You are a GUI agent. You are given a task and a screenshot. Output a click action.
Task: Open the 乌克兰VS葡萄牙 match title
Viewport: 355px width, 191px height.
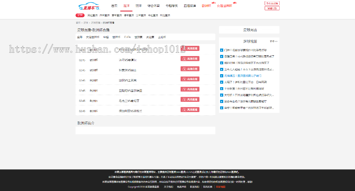tap(129, 101)
